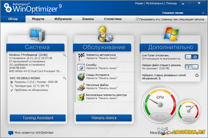The width and height of the screenshot is (208, 138).
Task: Toggle the Live-Tuner switch
Action: click(x=192, y=57)
